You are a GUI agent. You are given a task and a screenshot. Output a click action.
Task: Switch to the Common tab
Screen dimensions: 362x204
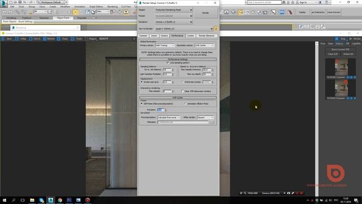[143, 36]
